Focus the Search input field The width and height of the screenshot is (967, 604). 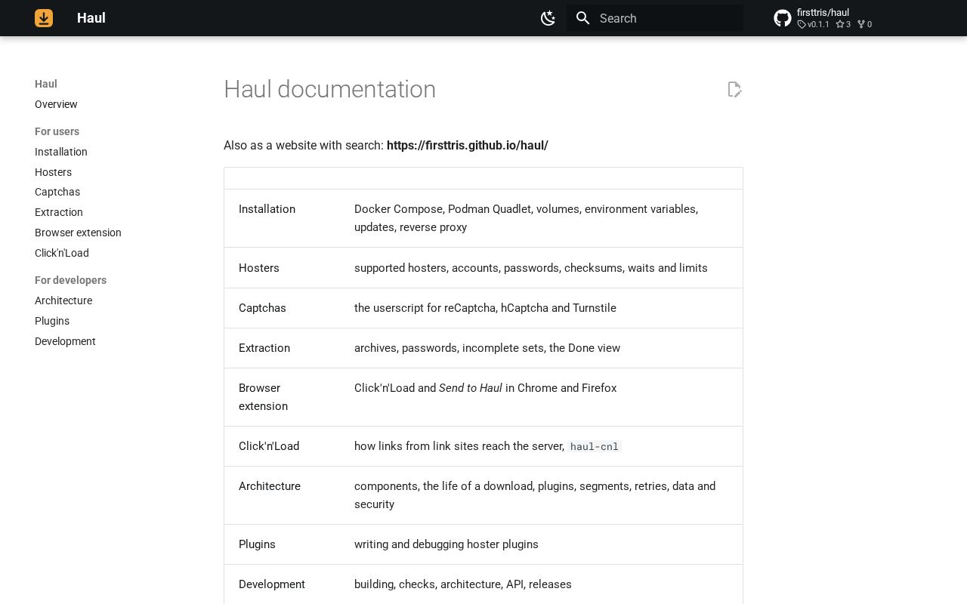click(655, 18)
